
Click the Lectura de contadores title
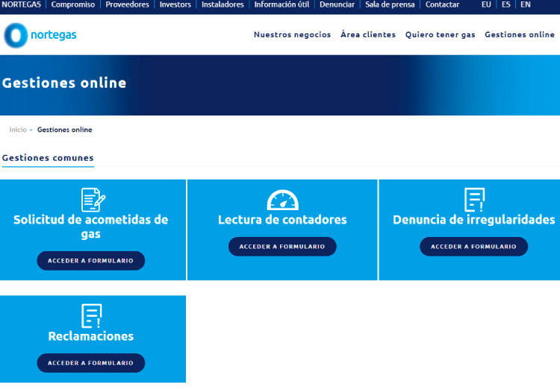[x=282, y=220]
